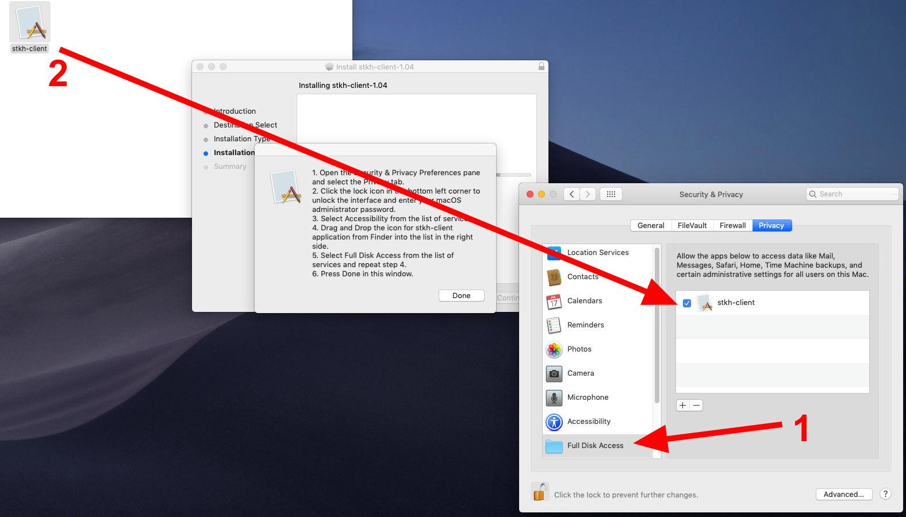906x517 pixels.
Task: Click the Microphone icon in privacy list
Action: pos(554,398)
